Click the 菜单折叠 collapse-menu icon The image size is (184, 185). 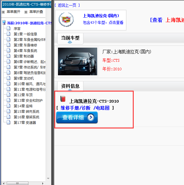point(26,12)
